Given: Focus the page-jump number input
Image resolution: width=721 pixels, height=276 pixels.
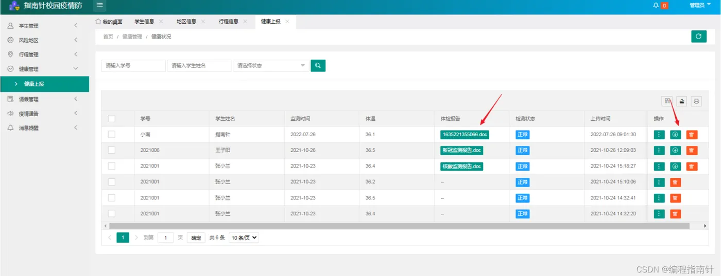Looking at the screenshot, I should [x=165, y=238].
